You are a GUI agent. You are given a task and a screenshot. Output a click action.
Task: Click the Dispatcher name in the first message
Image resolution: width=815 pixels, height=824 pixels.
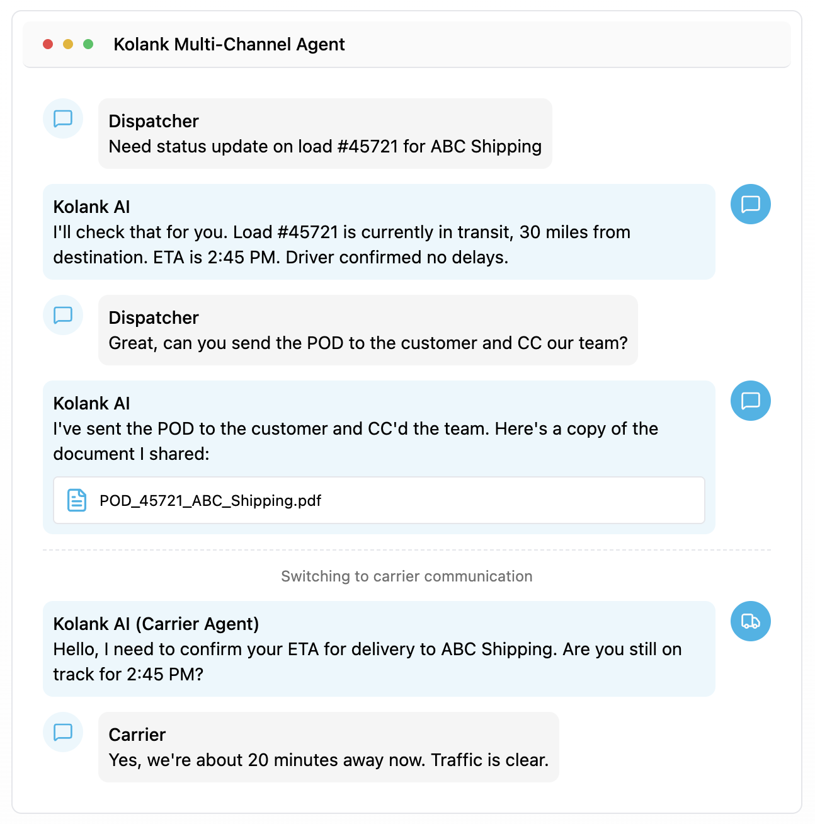coord(153,121)
